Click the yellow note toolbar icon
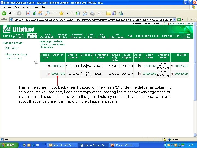 click(x=108, y=13)
